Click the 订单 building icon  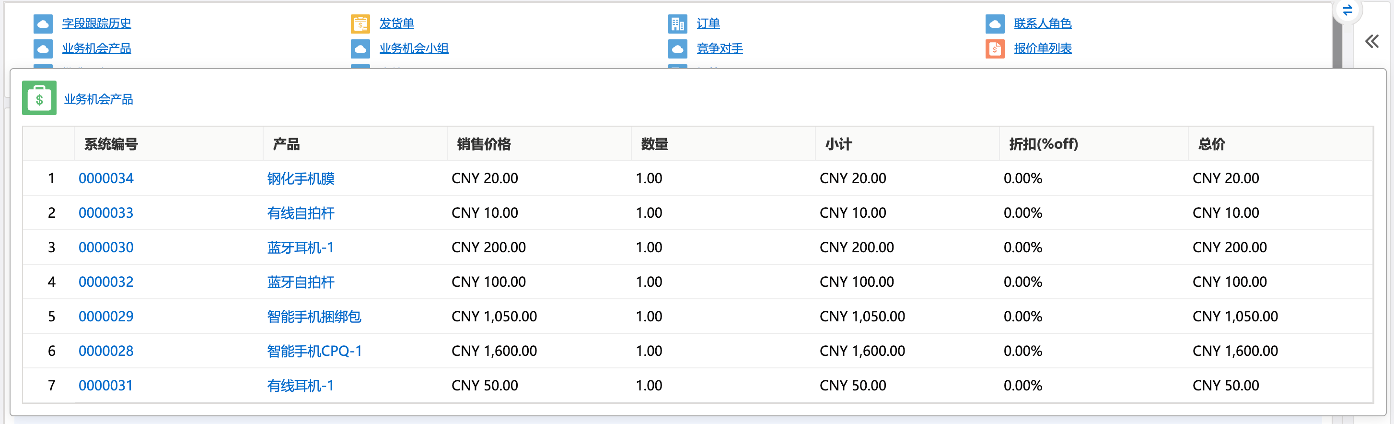pyautogui.click(x=677, y=24)
